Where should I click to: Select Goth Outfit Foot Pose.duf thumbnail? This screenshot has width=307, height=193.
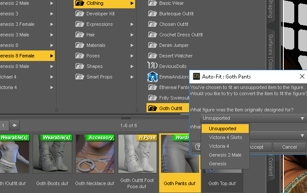coord(137,154)
